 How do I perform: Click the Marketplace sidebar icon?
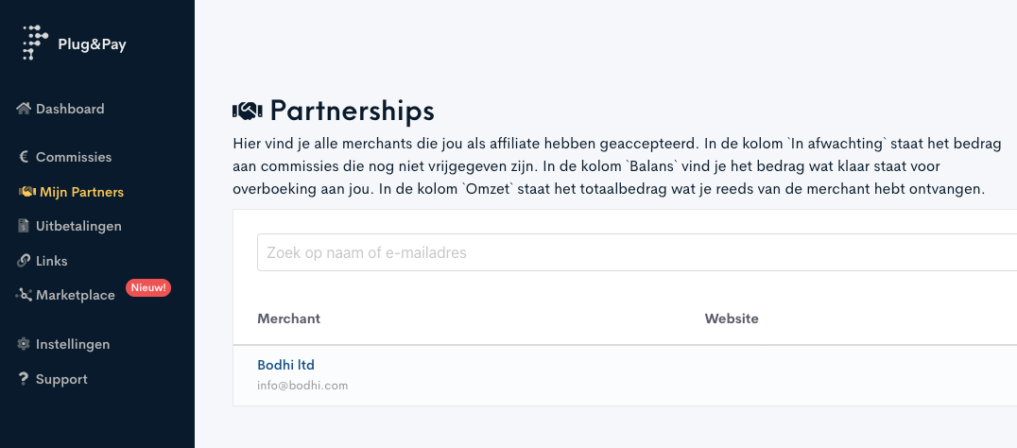tap(25, 295)
